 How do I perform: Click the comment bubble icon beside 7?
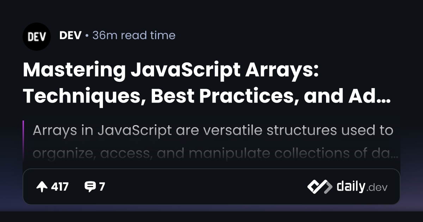point(90,187)
